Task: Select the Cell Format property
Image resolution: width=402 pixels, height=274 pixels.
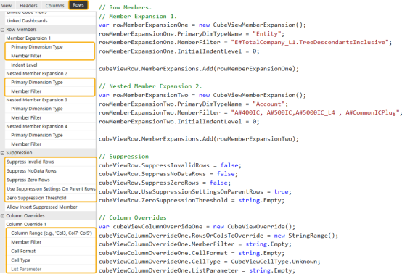Action: point(51,252)
